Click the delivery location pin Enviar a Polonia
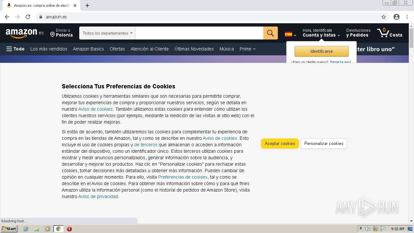The height and width of the screenshot is (233, 414). [61, 33]
